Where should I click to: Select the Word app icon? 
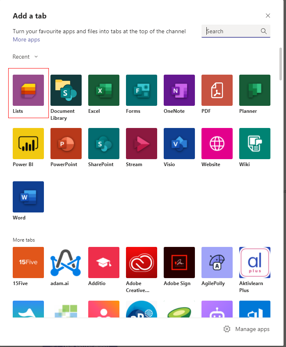(28, 197)
